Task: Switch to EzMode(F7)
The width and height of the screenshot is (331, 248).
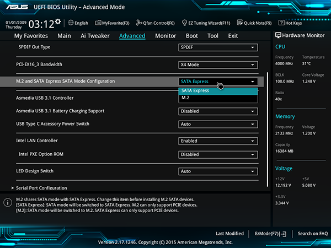Action: point(271,234)
